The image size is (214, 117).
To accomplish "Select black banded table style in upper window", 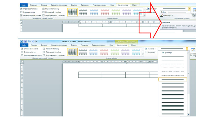I will click(83, 12).
